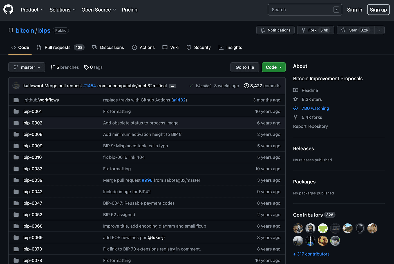Open the + 317 contributors link

(x=311, y=254)
